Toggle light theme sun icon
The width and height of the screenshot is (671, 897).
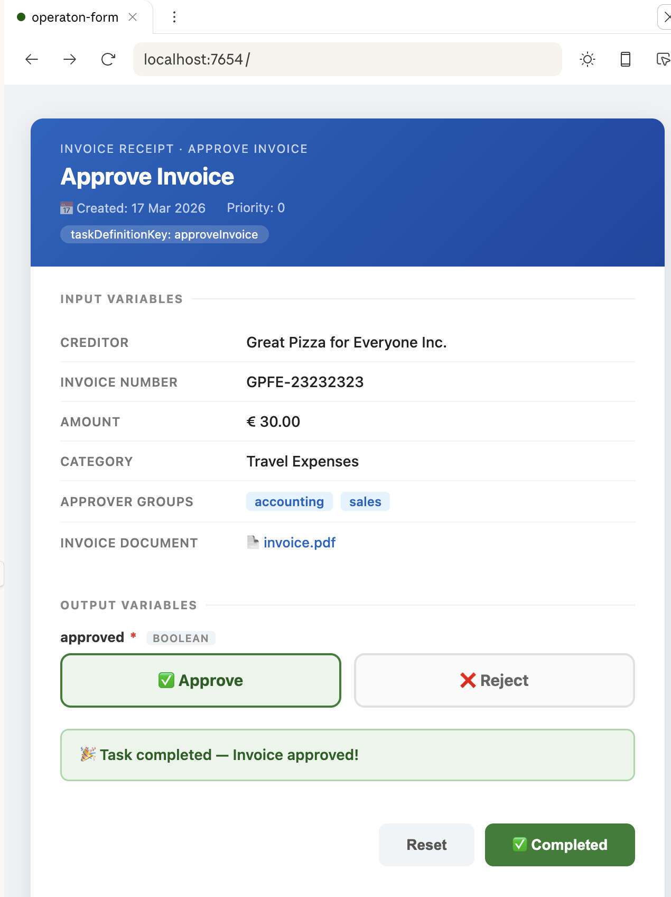tap(587, 59)
